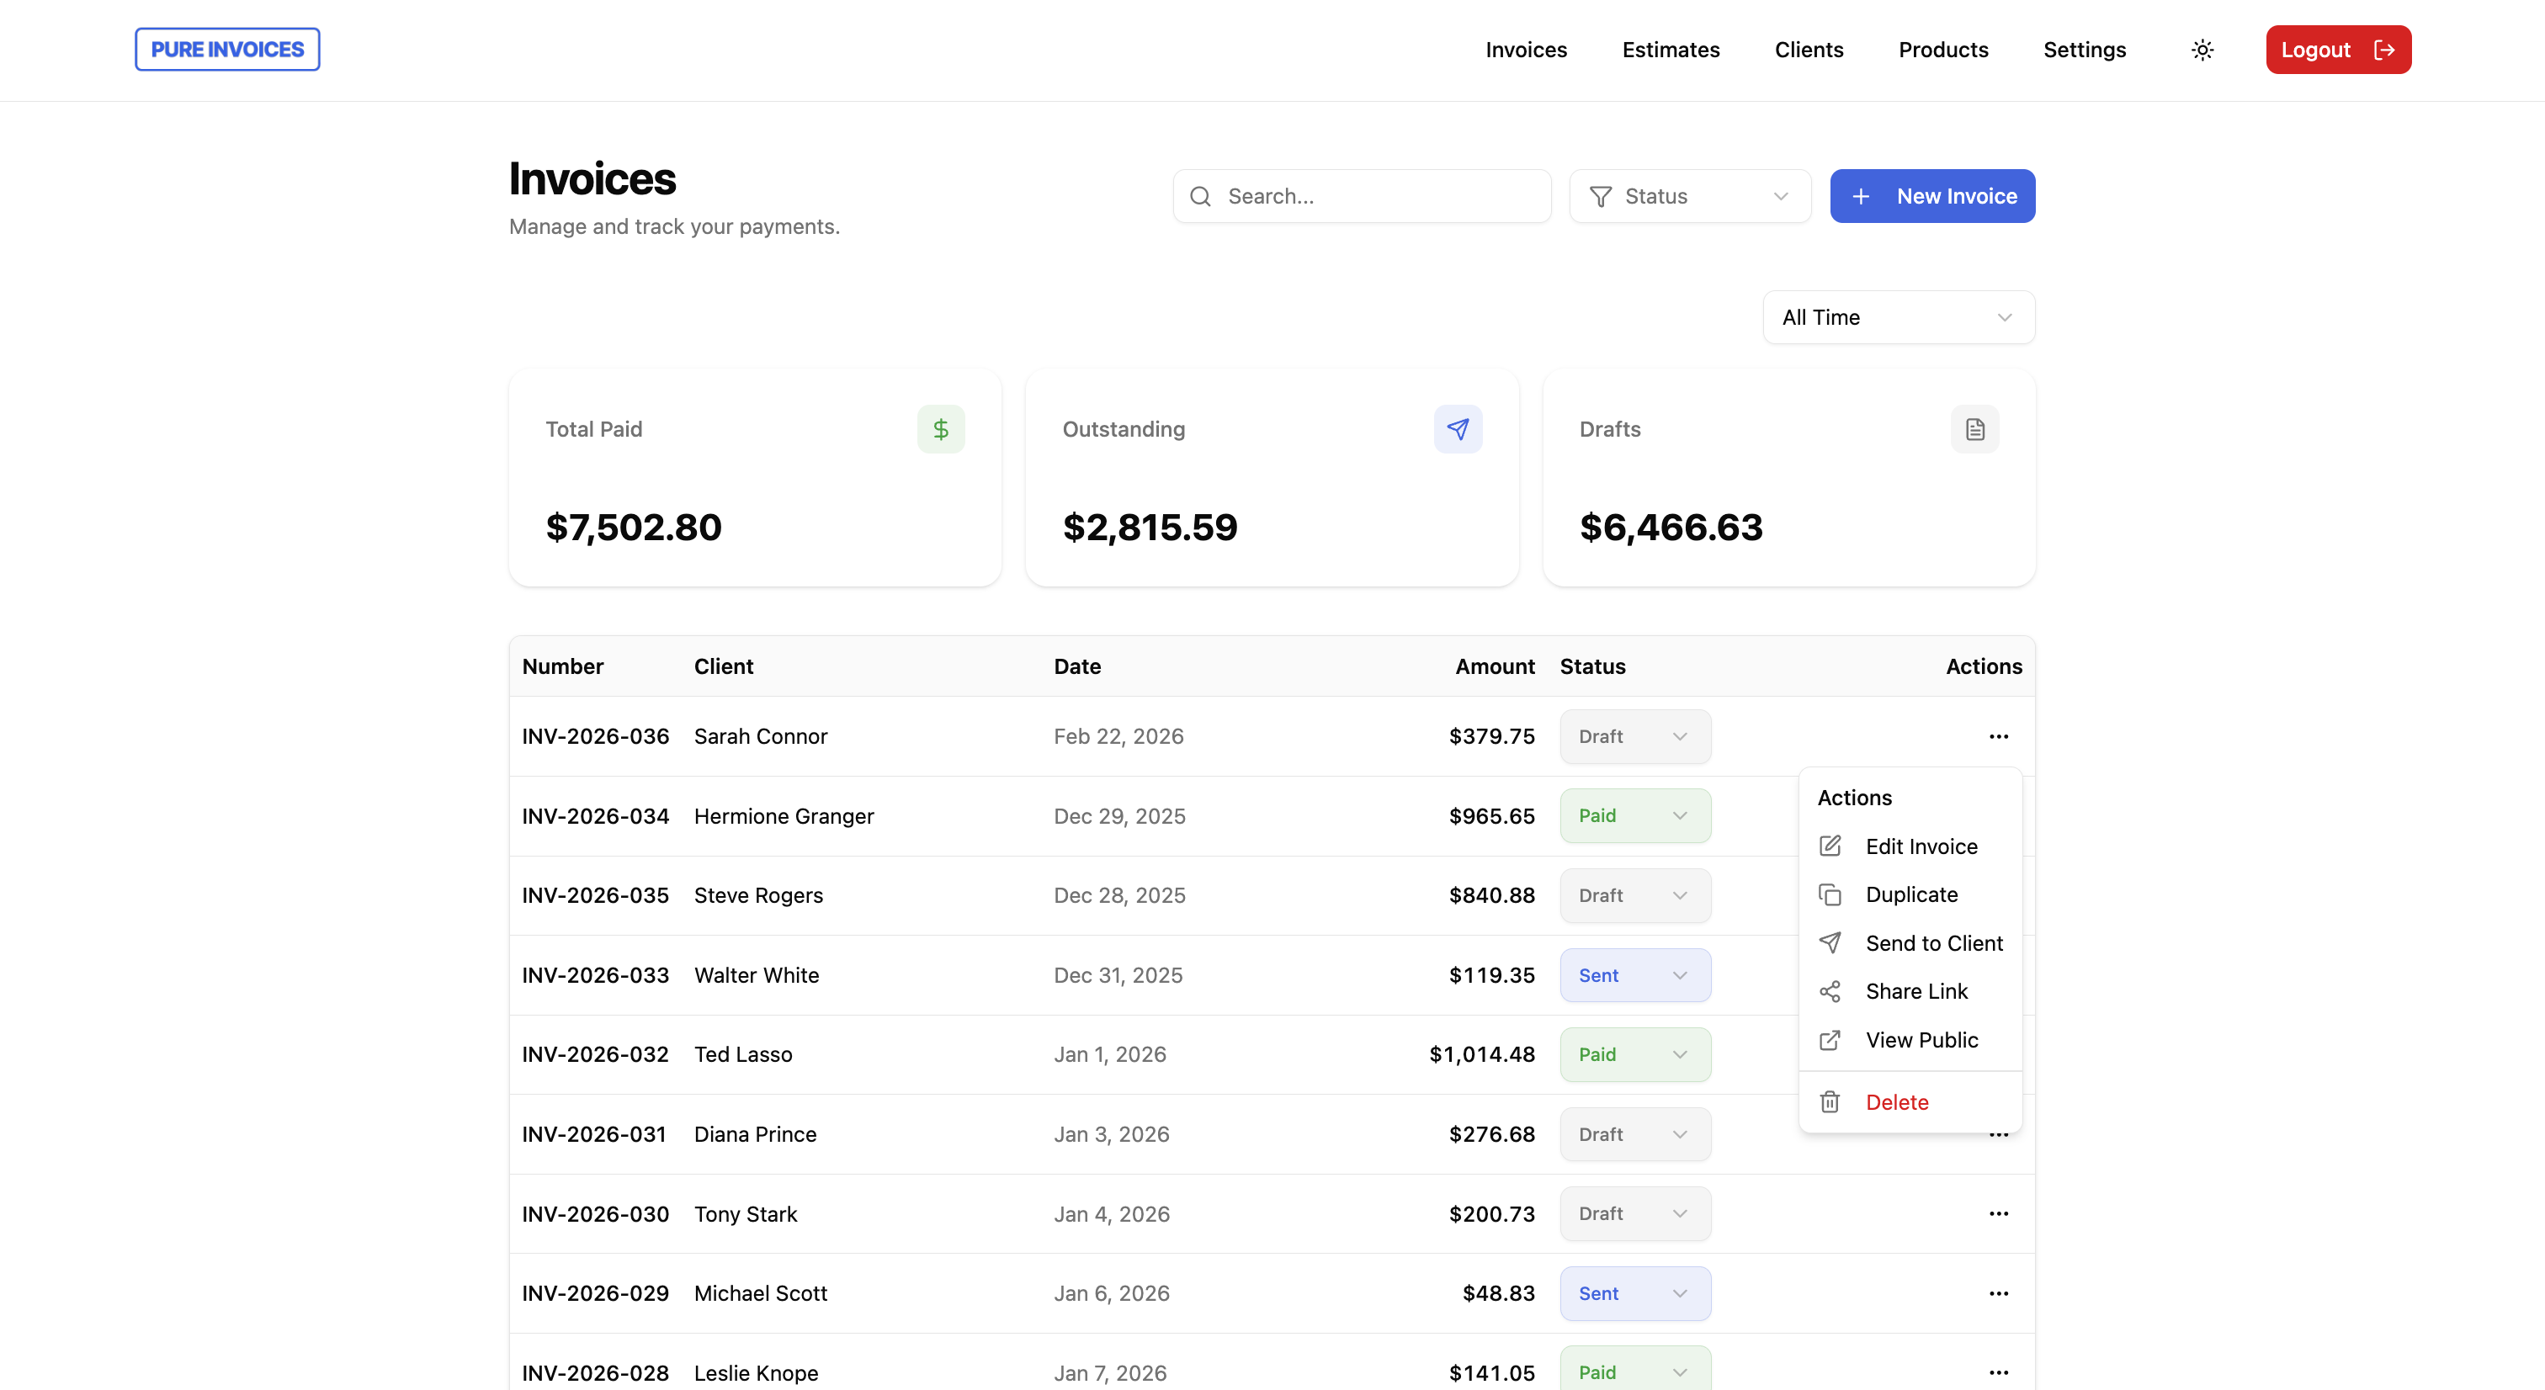The image size is (2545, 1390).
Task: Click Share Link in Actions menu
Action: [1915, 991]
